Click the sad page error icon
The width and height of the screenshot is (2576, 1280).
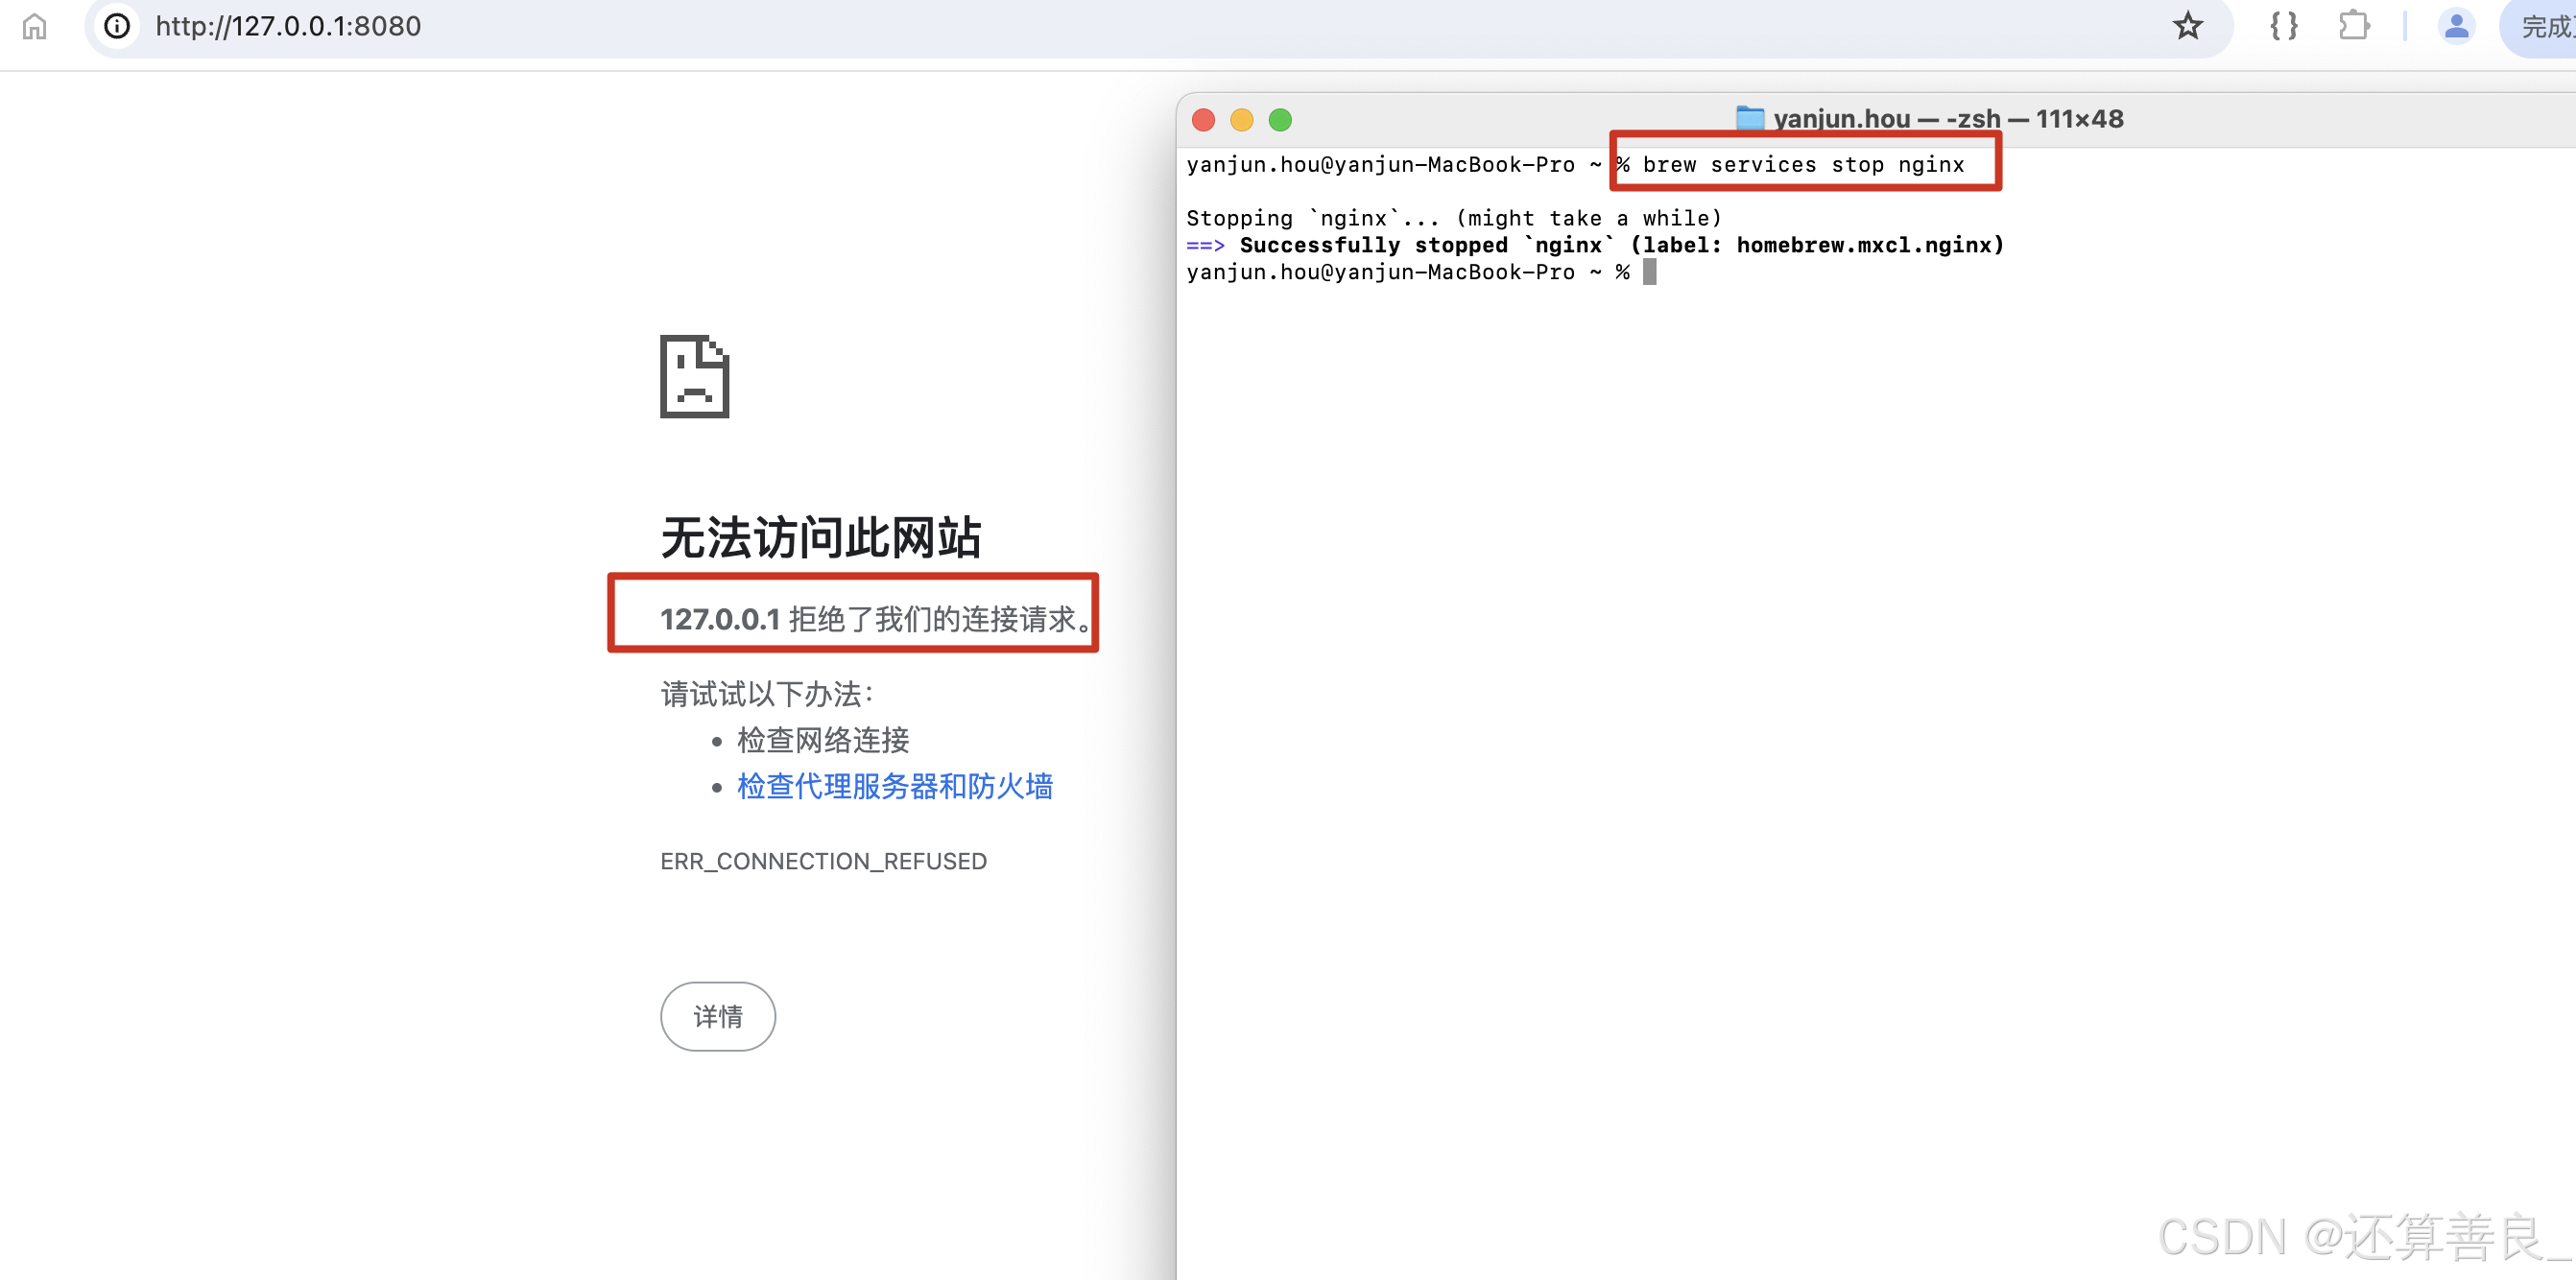tap(695, 376)
